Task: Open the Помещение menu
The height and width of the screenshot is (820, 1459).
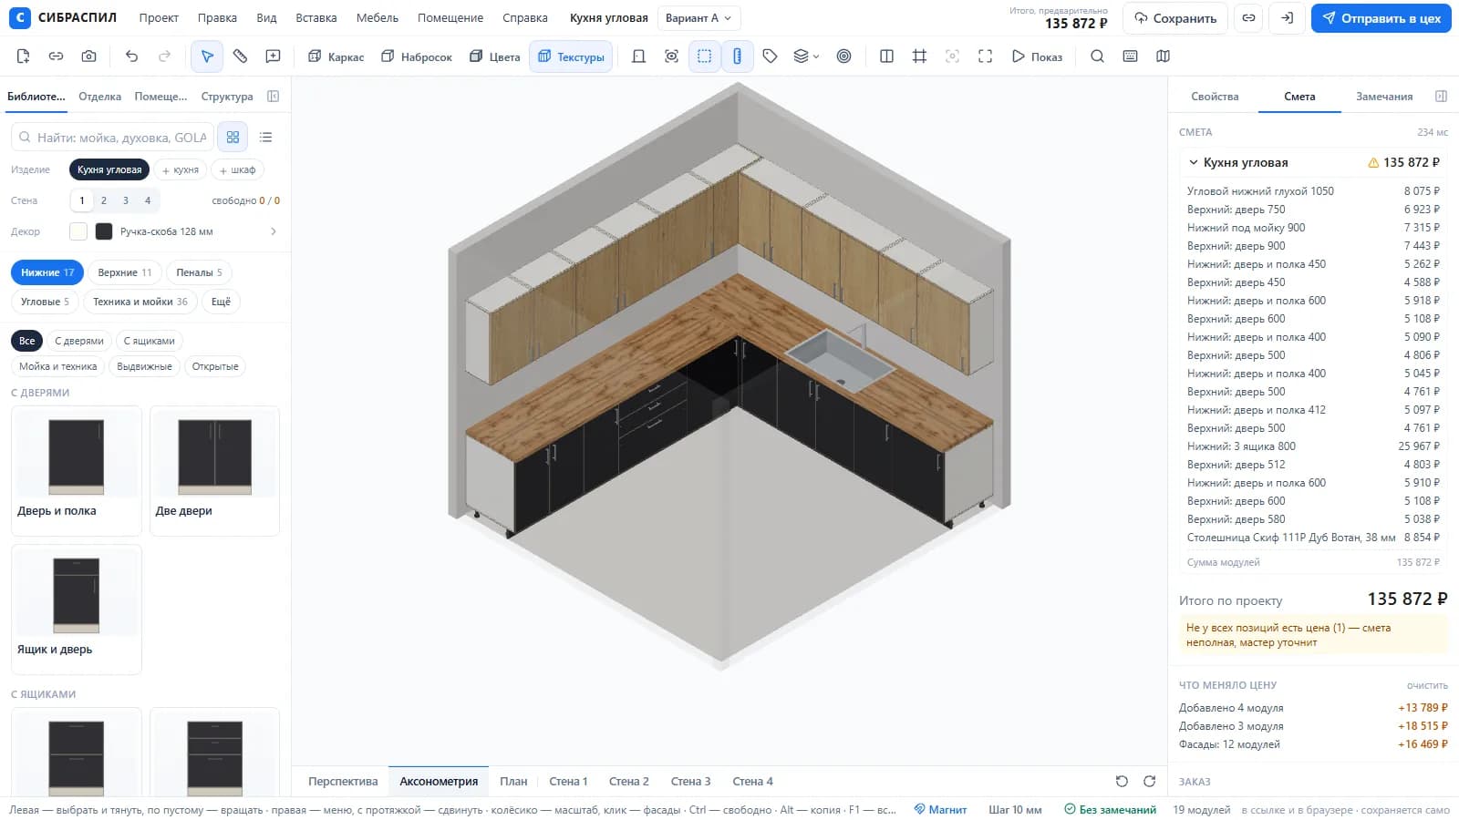Action: click(x=450, y=18)
